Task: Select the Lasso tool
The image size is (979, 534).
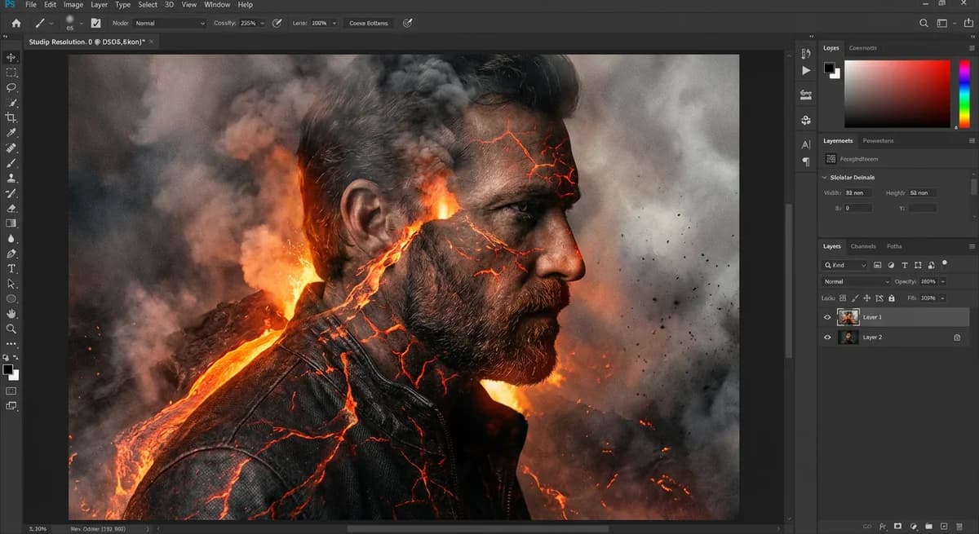Action: [x=11, y=87]
